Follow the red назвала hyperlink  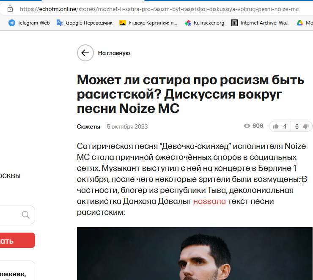pos(209,201)
